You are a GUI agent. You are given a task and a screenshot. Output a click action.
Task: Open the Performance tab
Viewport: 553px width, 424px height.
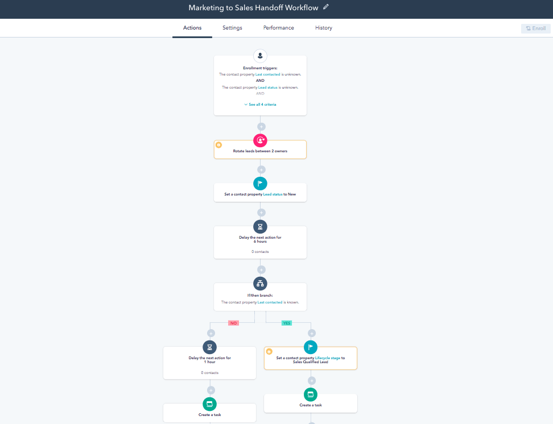pyautogui.click(x=278, y=27)
